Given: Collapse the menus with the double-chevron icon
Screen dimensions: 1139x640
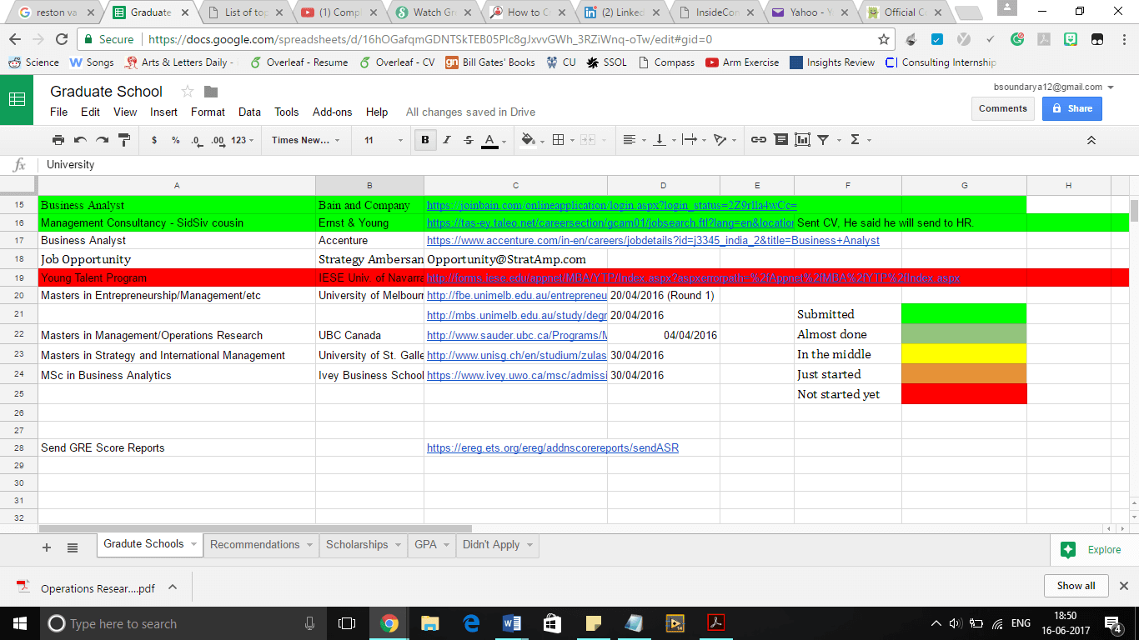Looking at the screenshot, I should point(1091,140).
